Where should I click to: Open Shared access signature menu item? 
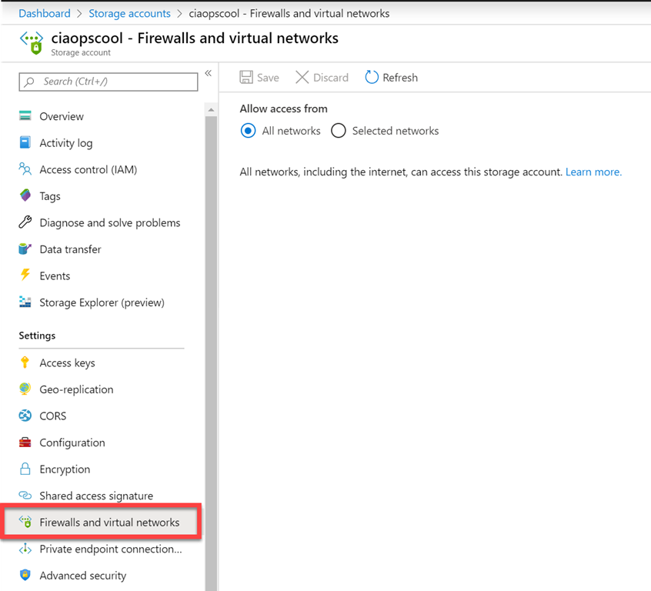pyautogui.click(x=96, y=496)
